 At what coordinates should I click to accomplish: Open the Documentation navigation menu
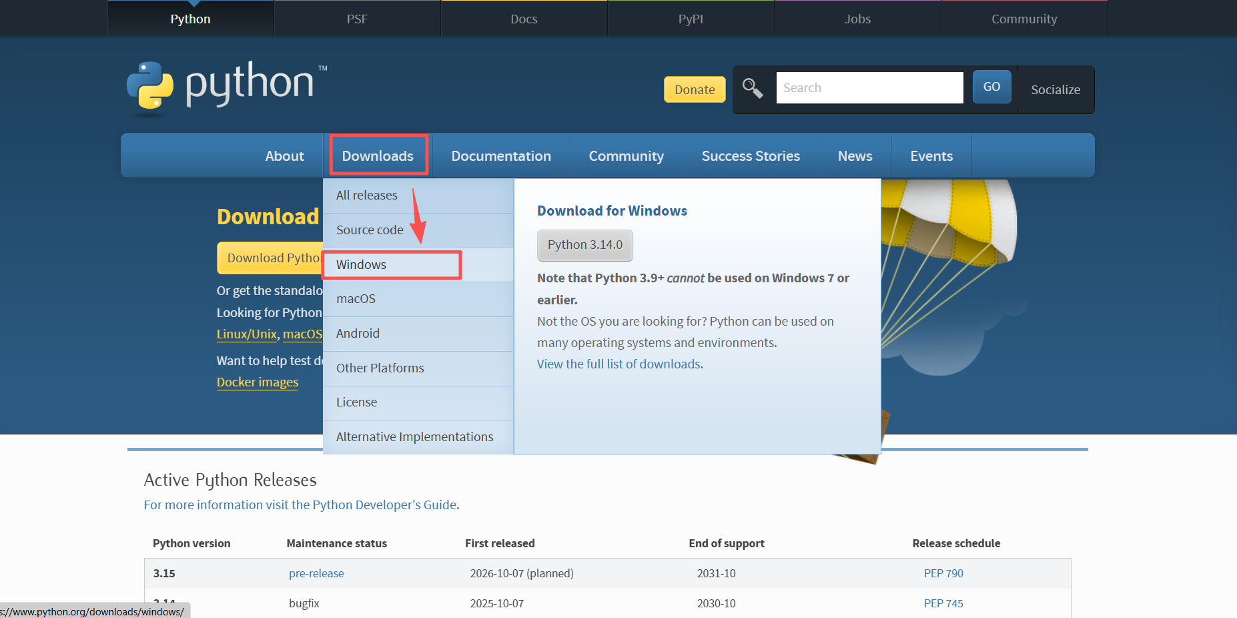coord(501,156)
